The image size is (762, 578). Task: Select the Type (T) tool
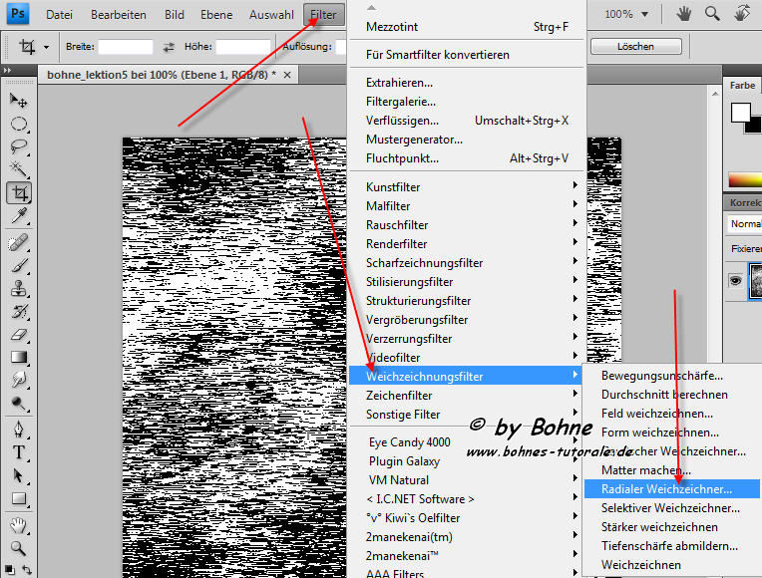(18, 451)
